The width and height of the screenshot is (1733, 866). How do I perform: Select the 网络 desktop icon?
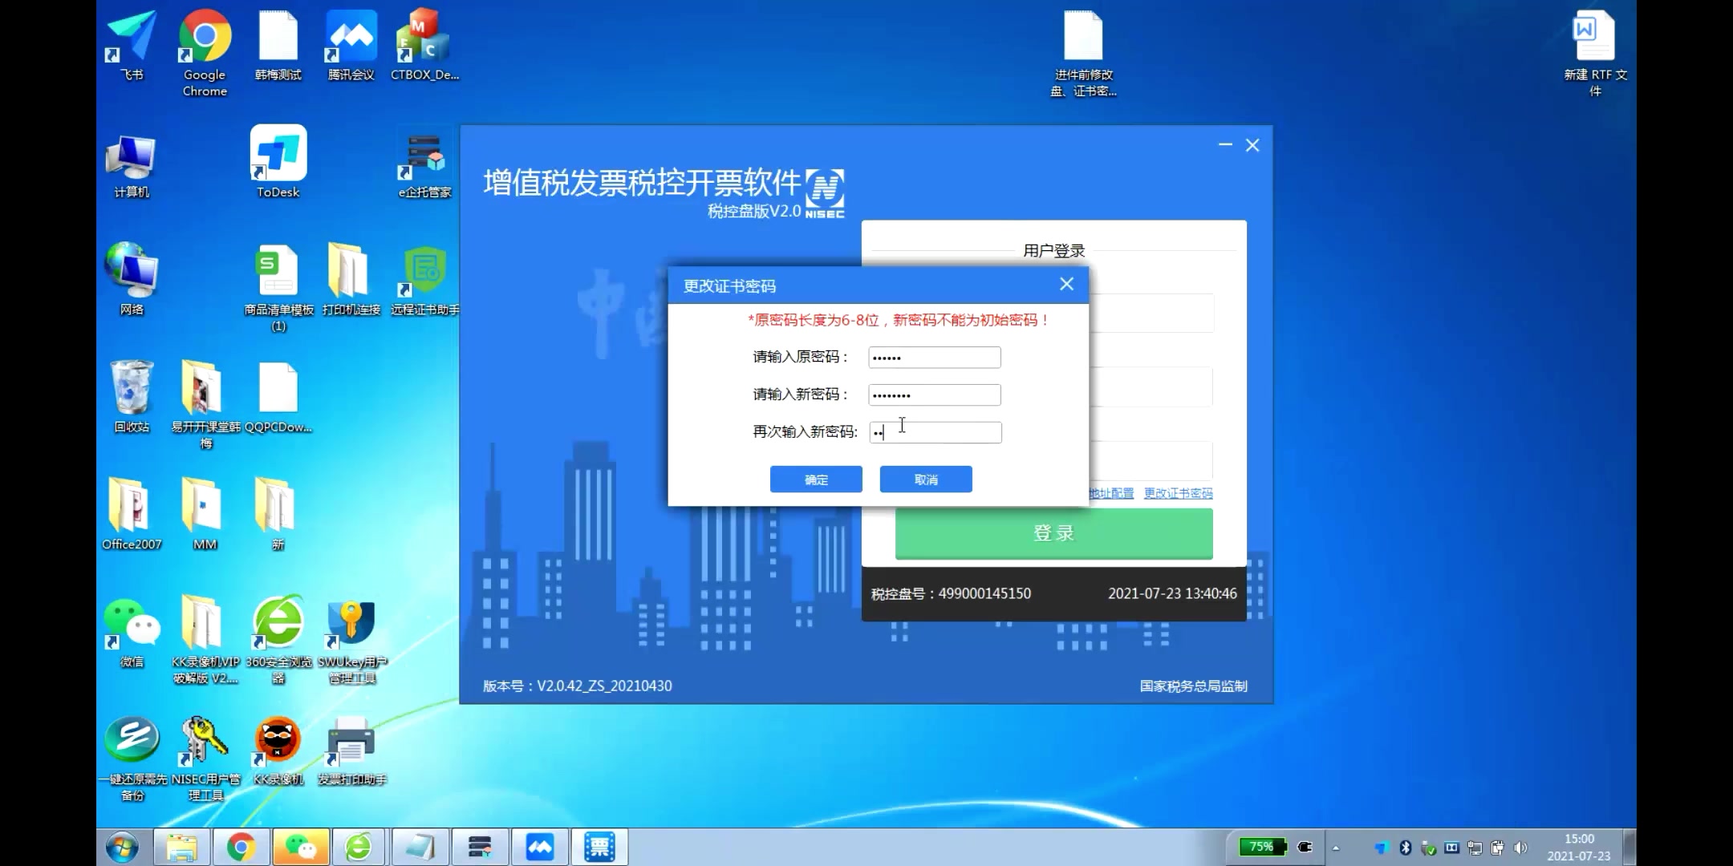pos(132,279)
